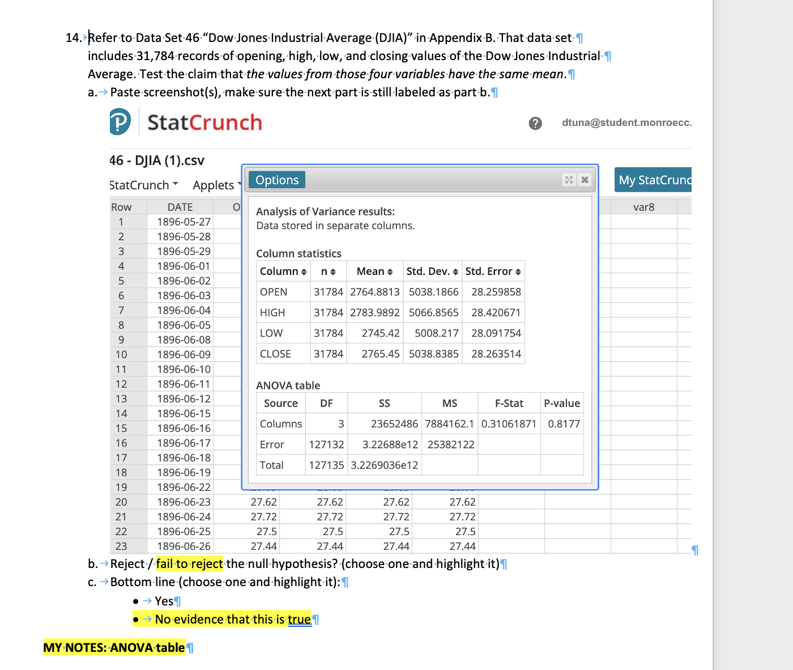793x670 pixels.
Task: Select the var8 column header
Action: click(643, 206)
